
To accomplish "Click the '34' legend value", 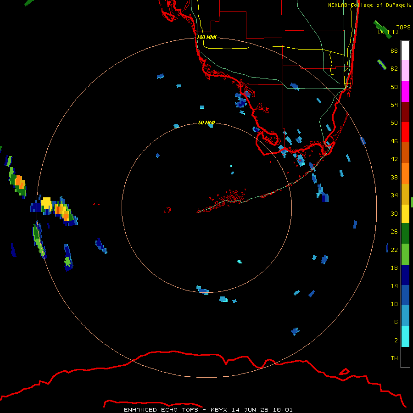I will pyautogui.click(x=394, y=195).
